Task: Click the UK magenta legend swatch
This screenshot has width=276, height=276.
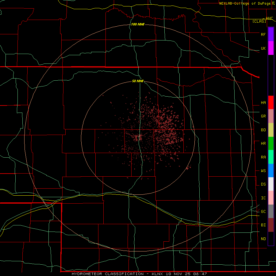Action: pos(271,48)
